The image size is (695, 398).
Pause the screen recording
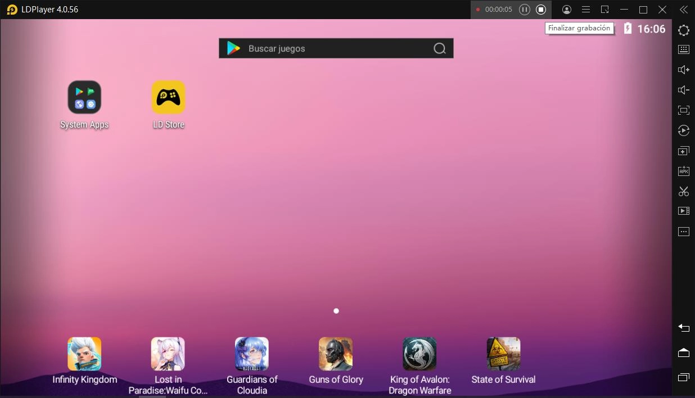click(x=524, y=10)
